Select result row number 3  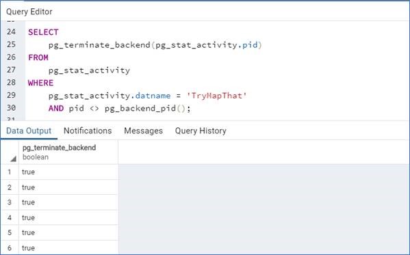coord(10,202)
